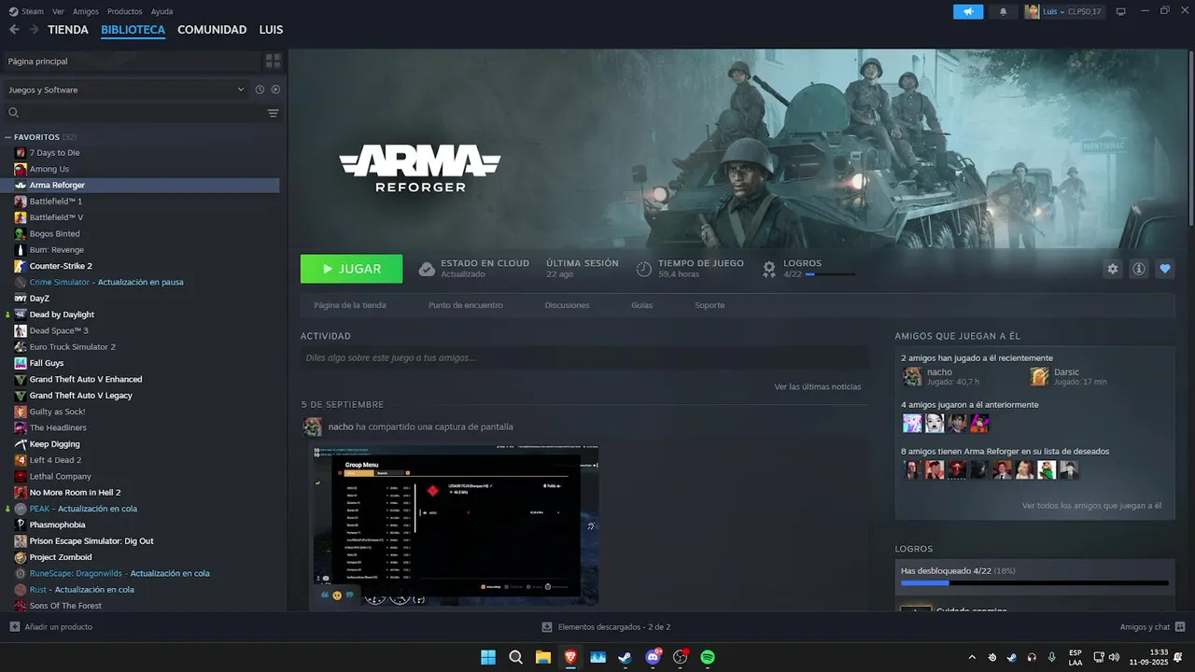
Task: Go forward with the right arrow
Action: coord(34,30)
